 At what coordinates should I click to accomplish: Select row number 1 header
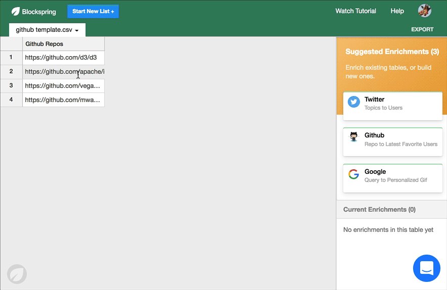click(x=11, y=58)
